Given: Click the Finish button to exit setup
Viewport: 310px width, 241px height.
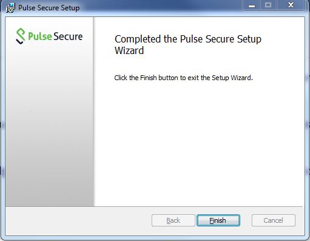Looking at the screenshot, I should 218,220.
